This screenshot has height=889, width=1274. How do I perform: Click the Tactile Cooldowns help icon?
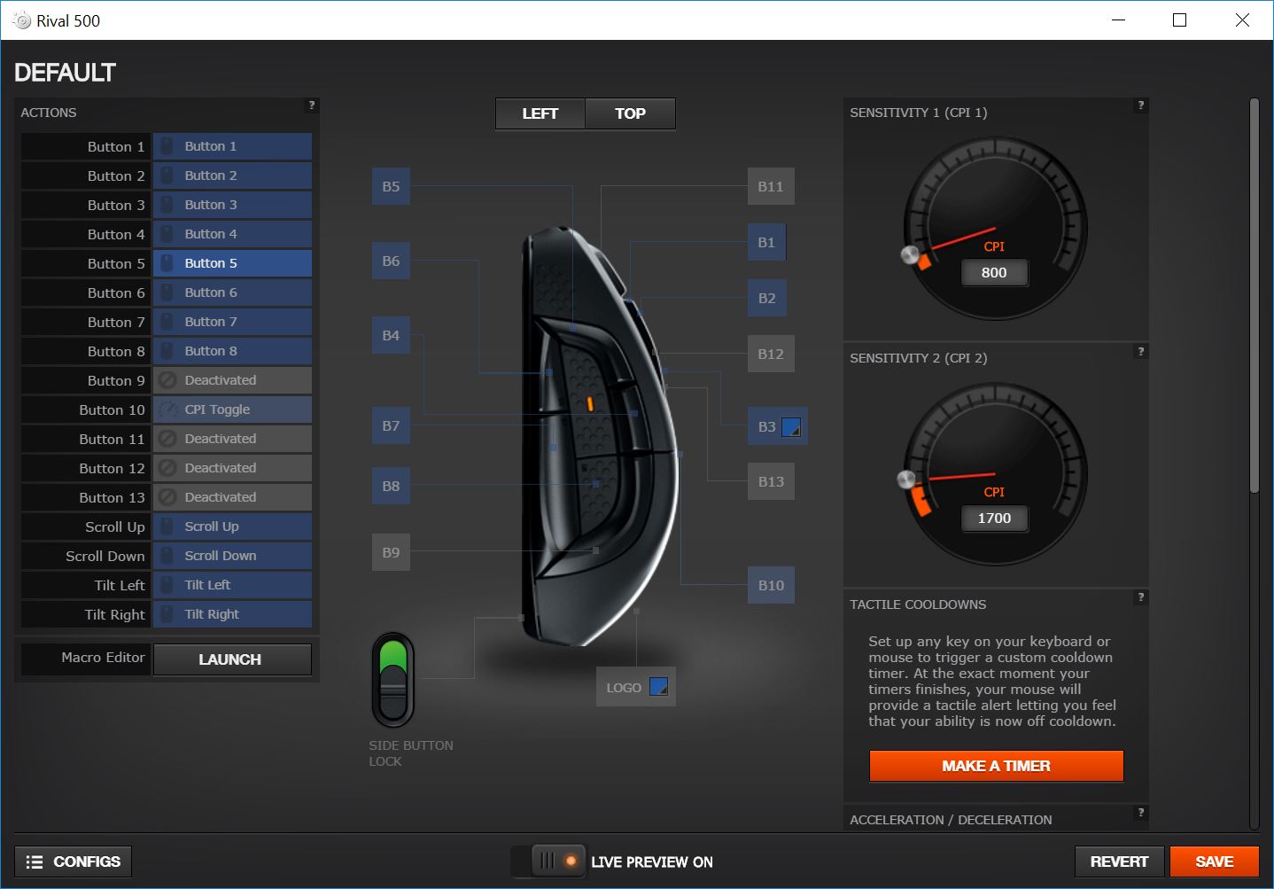1140,597
